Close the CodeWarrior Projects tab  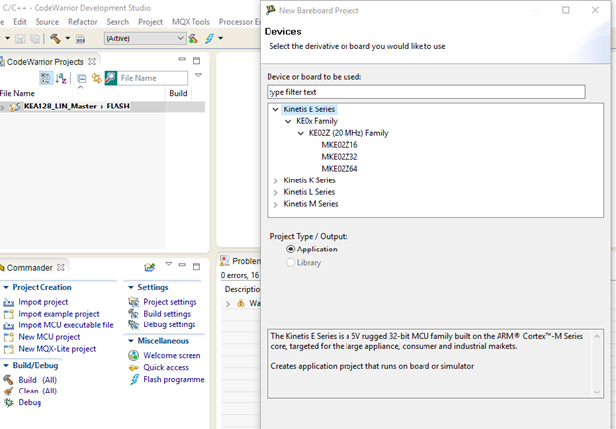pyautogui.click(x=92, y=61)
